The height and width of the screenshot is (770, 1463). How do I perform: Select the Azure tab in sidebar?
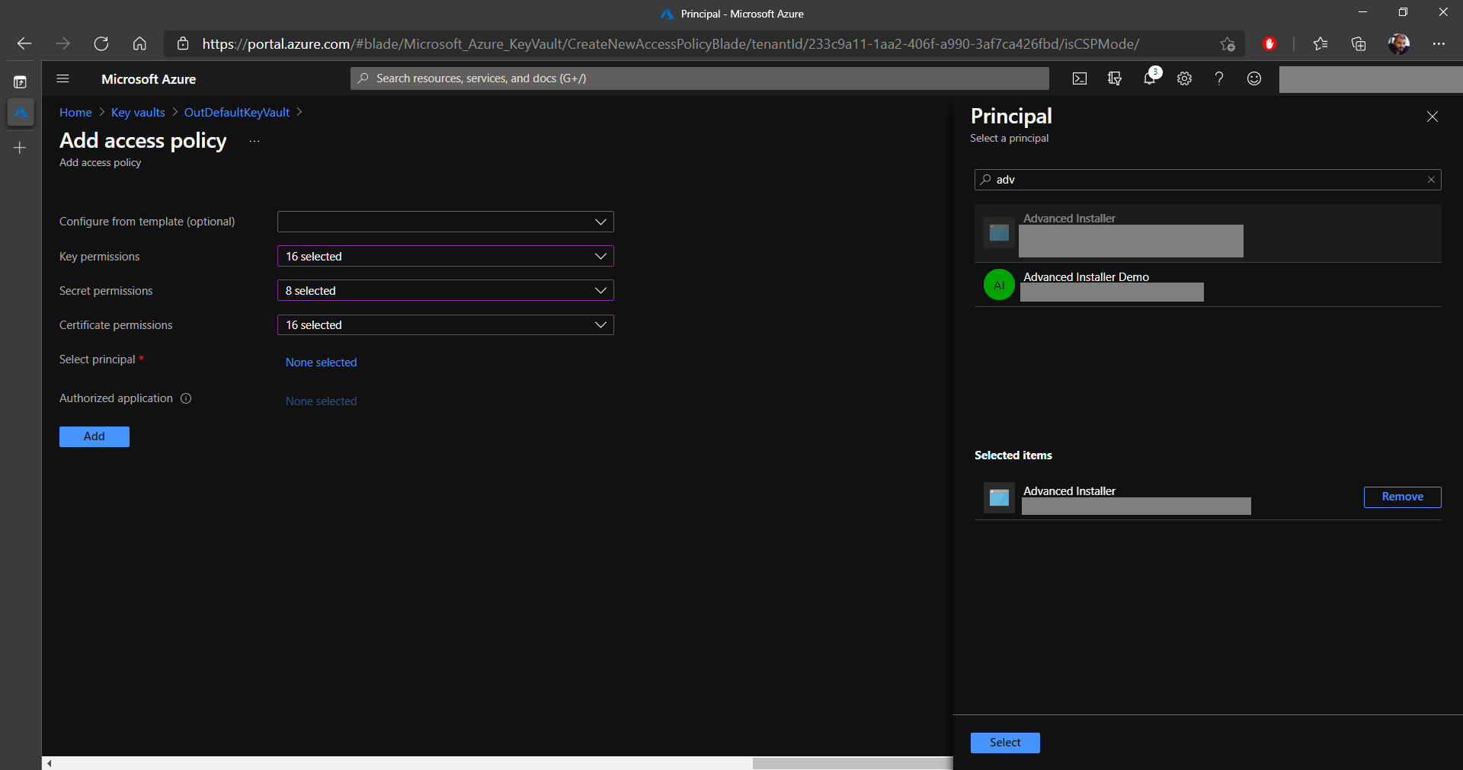[21, 113]
